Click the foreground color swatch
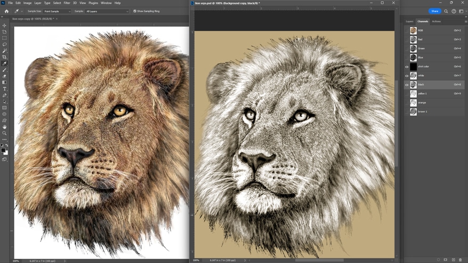The image size is (468, 263). coord(4,151)
